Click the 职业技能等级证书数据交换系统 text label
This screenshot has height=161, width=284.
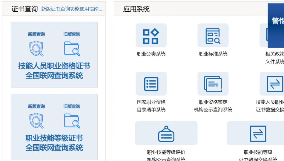click(x=258, y=155)
